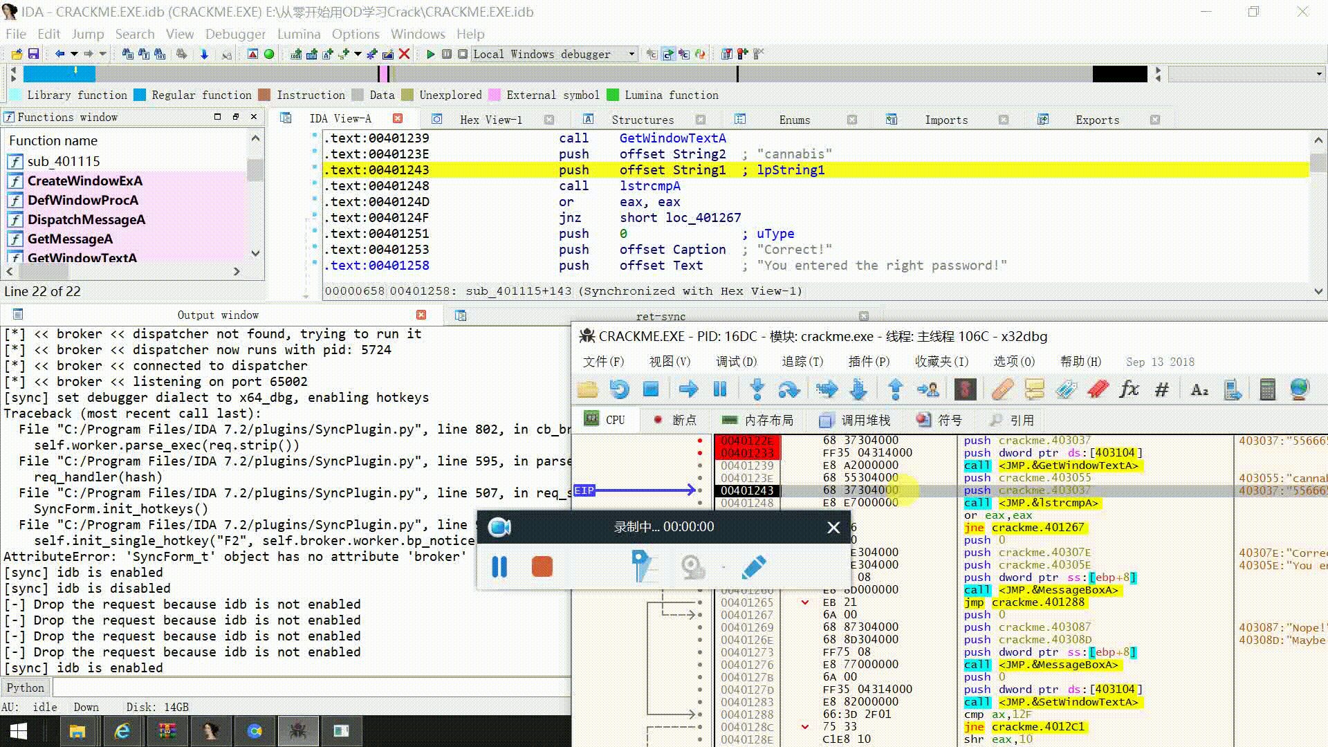This screenshot has height=747, width=1328.
Task: Switch to Hex View-1 tab
Action: point(490,120)
